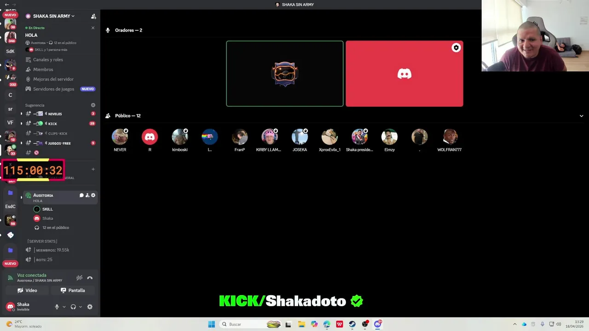Open the system volume control
589x331 pixels.
(559, 324)
